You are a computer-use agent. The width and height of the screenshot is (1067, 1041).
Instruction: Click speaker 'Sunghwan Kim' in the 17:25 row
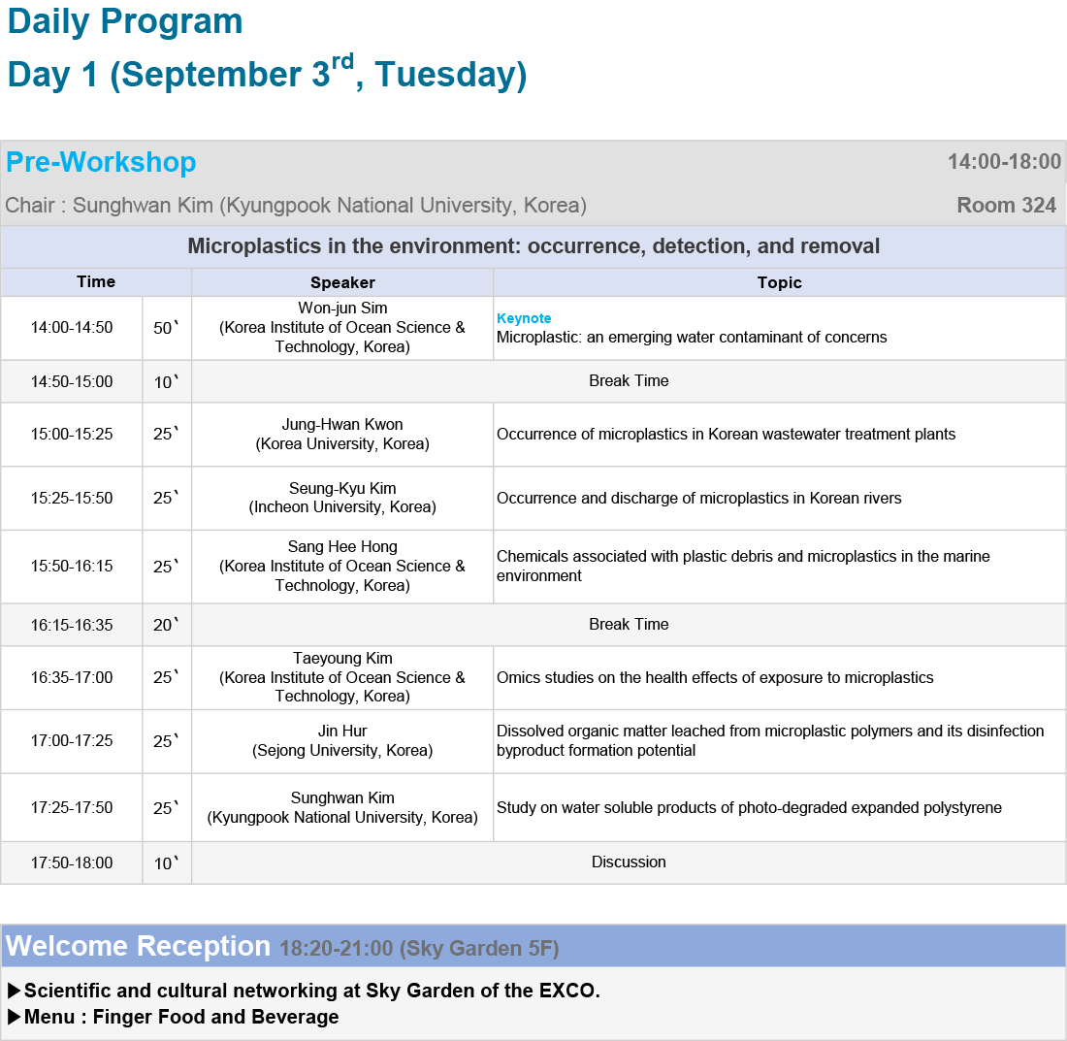[342, 797]
